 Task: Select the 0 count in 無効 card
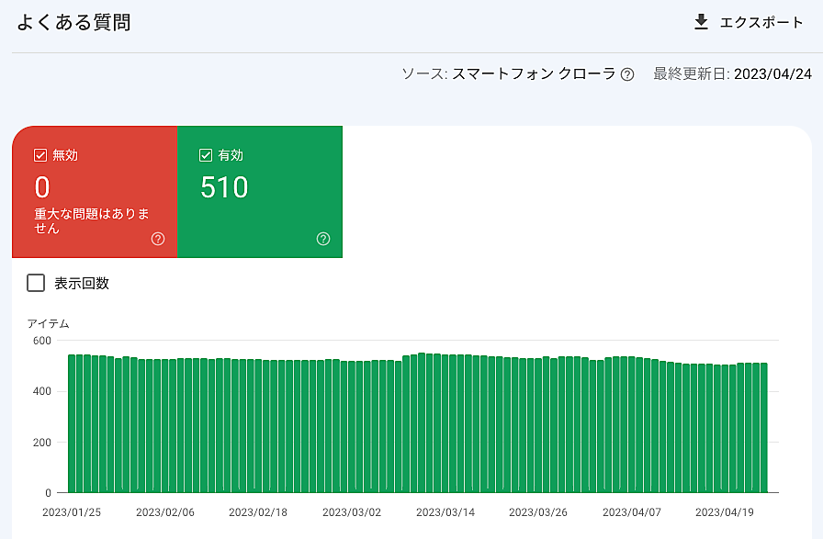click(42, 187)
